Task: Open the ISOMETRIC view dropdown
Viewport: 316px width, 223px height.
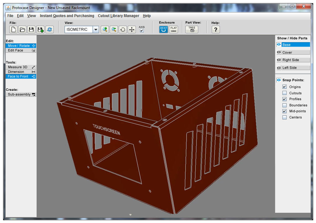Action: point(96,29)
